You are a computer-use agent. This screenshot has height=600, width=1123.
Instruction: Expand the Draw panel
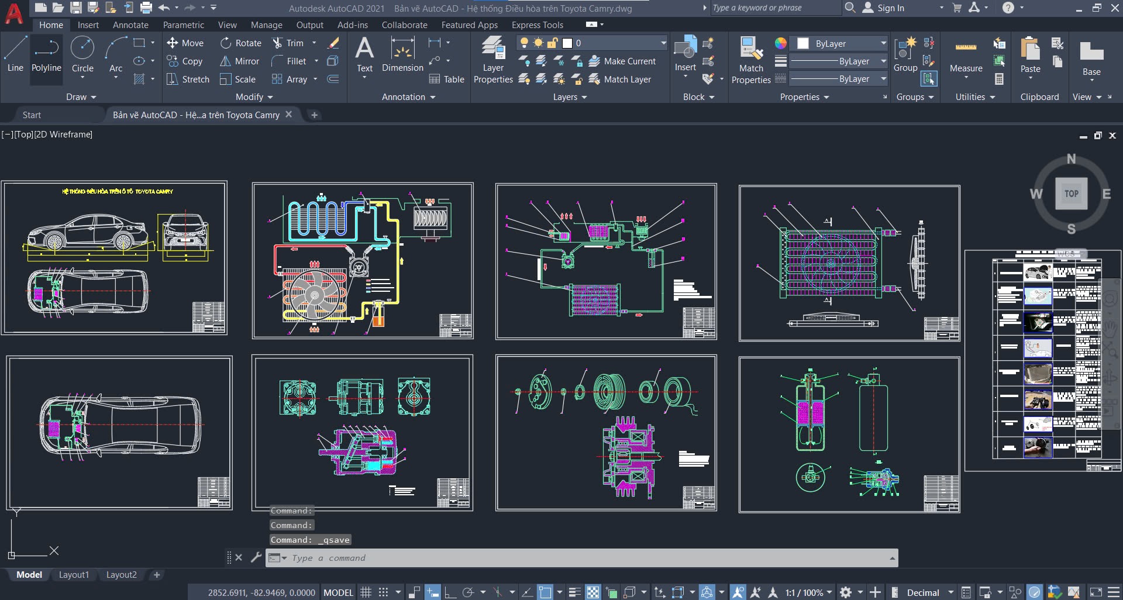[x=81, y=96]
